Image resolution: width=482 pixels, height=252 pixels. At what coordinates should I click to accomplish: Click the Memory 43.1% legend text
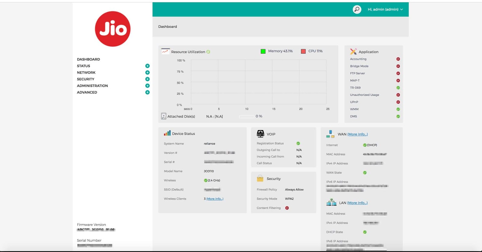[x=280, y=51]
